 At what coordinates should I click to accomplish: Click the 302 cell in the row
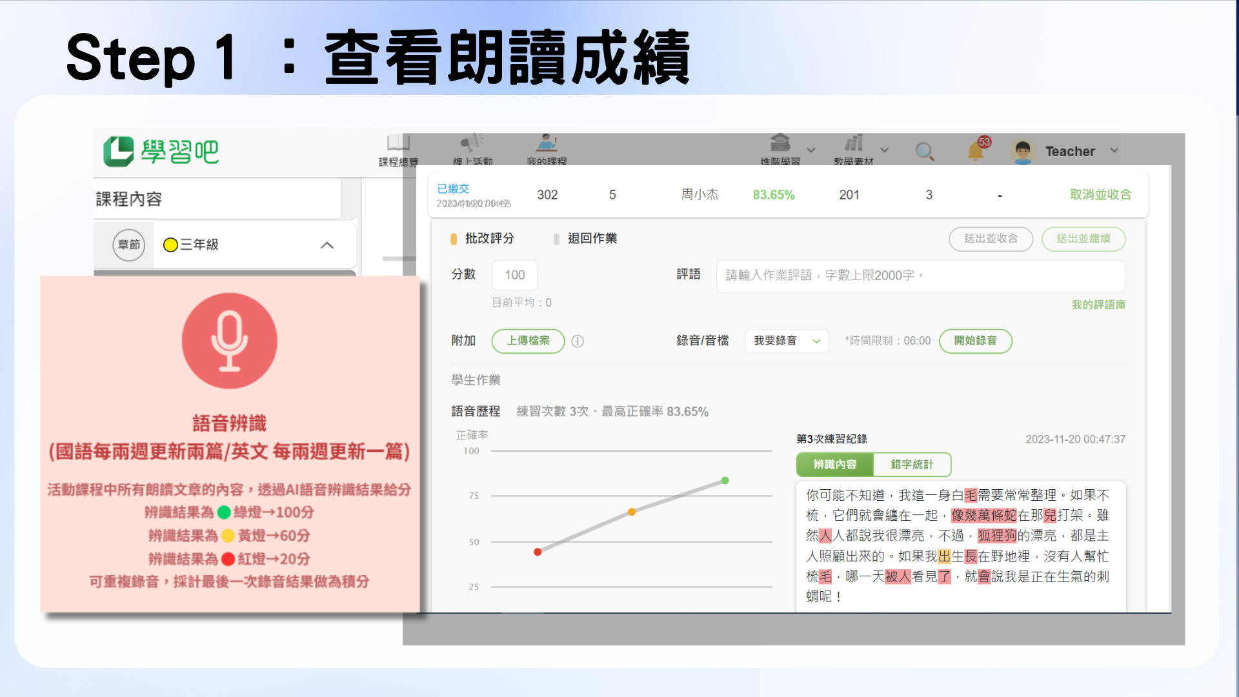click(x=547, y=195)
